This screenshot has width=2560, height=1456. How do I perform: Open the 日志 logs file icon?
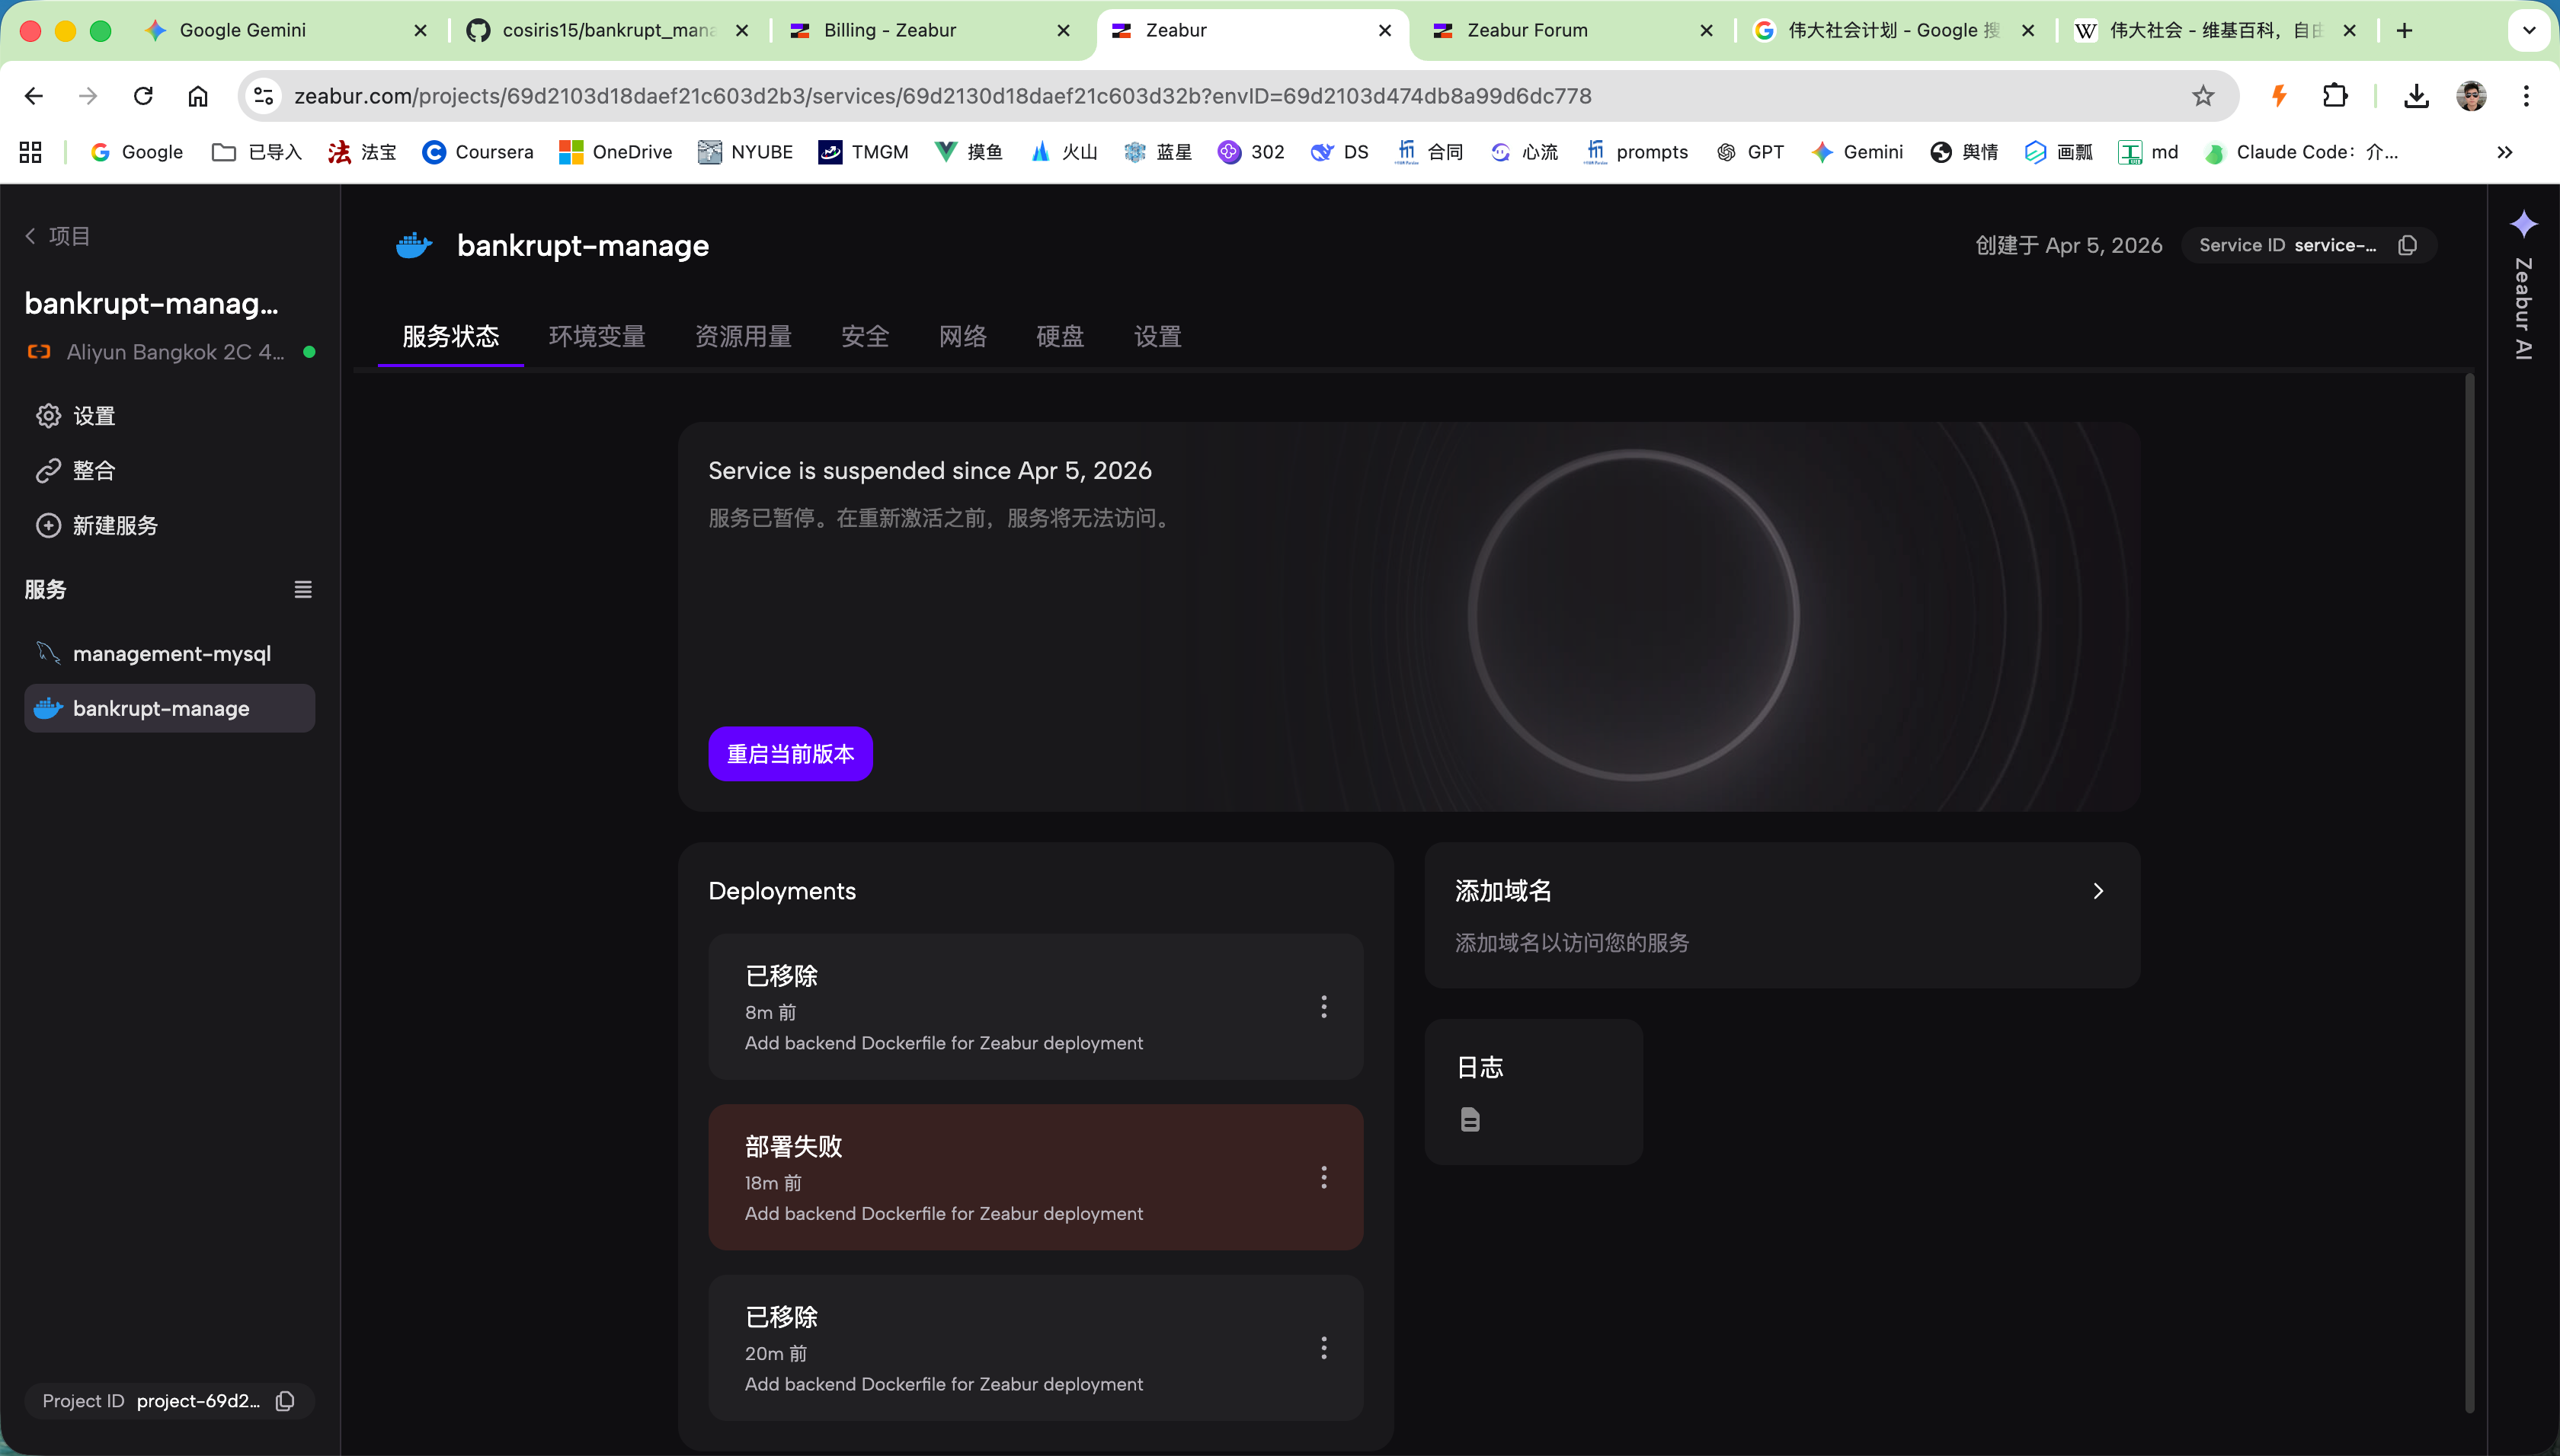pos(1470,1119)
